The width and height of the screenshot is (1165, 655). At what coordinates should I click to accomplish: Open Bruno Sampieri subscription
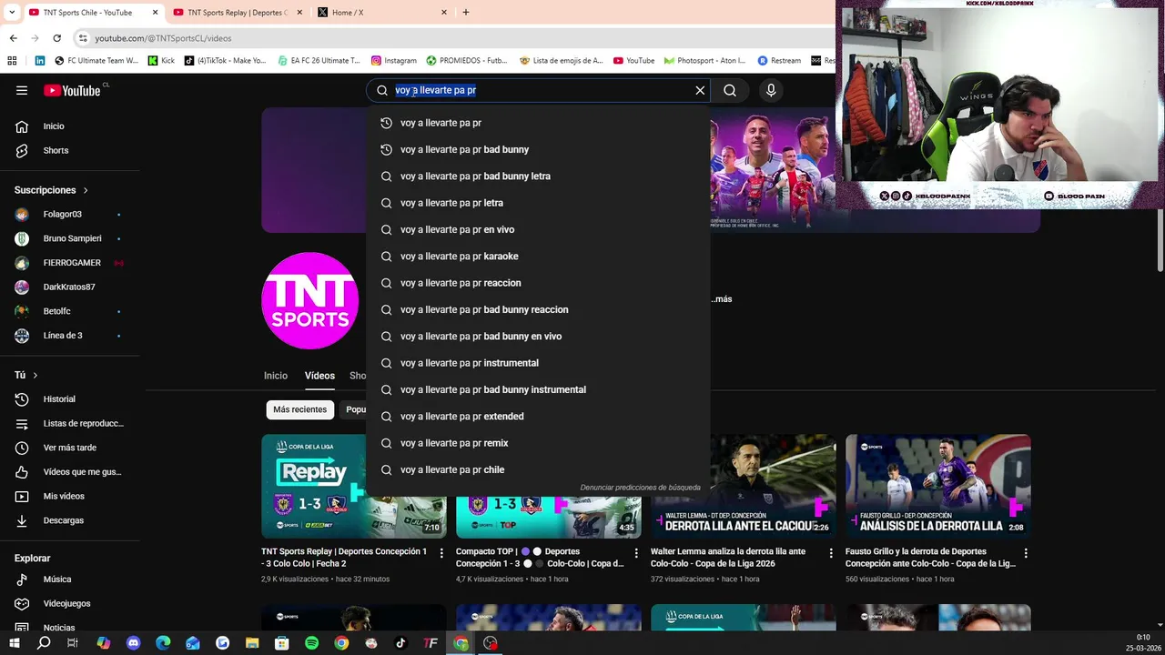click(72, 238)
